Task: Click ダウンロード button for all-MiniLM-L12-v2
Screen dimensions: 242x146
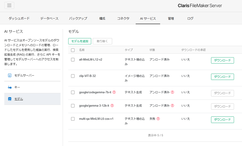Action: (x=222, y=60)
